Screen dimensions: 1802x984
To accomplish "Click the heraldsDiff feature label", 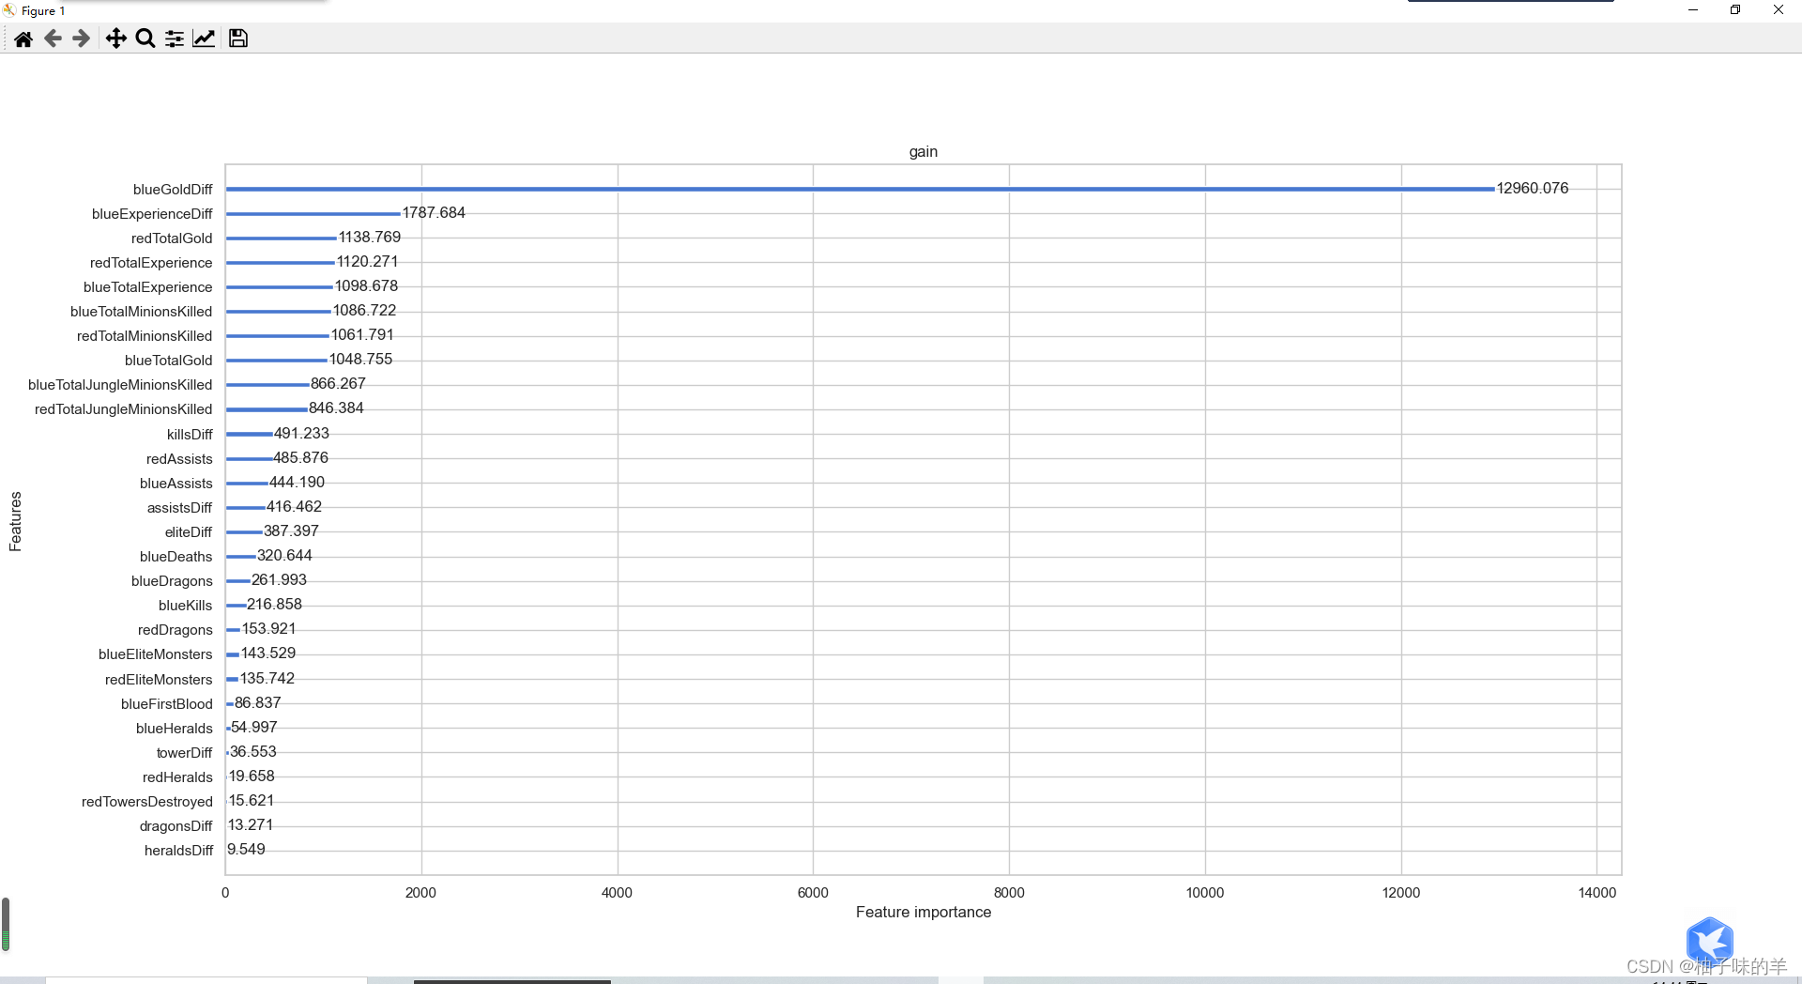I will coord(178,851).
